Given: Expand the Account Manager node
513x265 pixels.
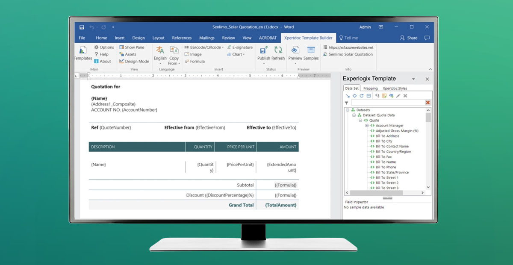Looking at the screenshot, I should 367,126.
